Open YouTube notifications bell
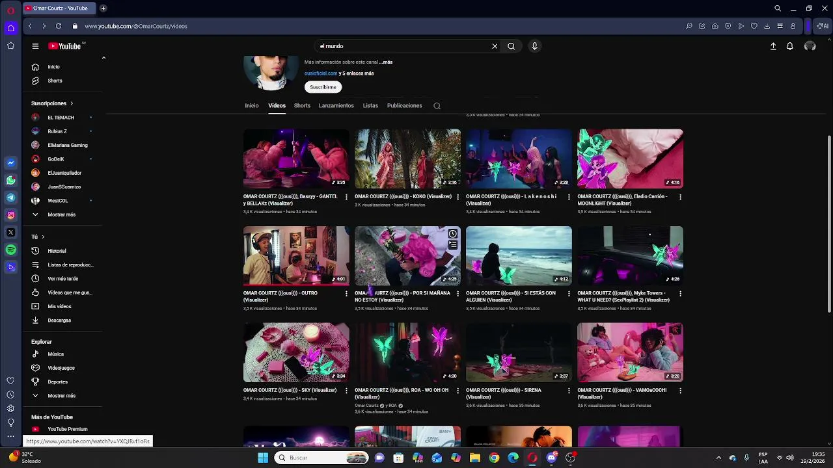The height and width of the screenshot is (468, 833). [x=789, y=46]
